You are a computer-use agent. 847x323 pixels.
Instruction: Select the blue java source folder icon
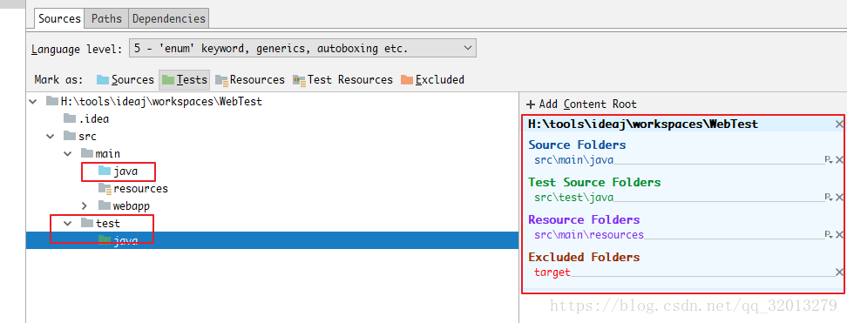[105, 171]
